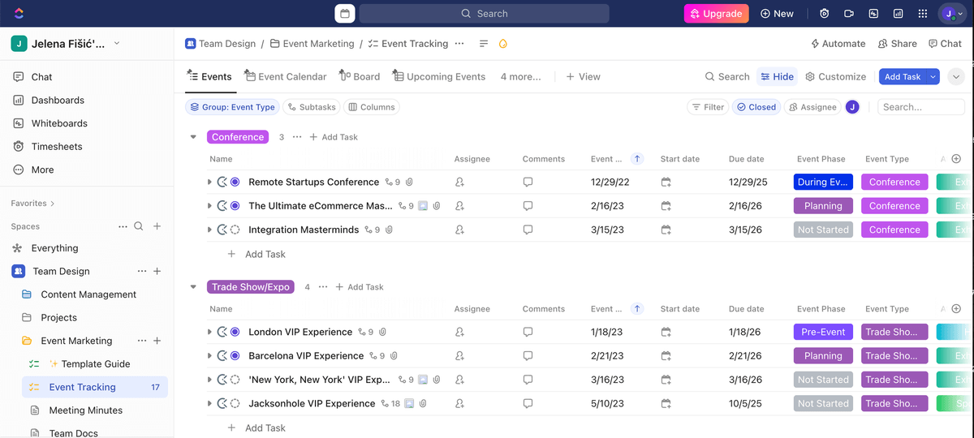
Task: Change Not Started phase of Integration Masterminds
Action: (823, 230)
